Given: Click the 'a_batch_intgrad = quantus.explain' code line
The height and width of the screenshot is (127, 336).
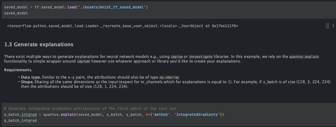Looking at the screenshot, I should pyautogui.click(x=114, y=114).
